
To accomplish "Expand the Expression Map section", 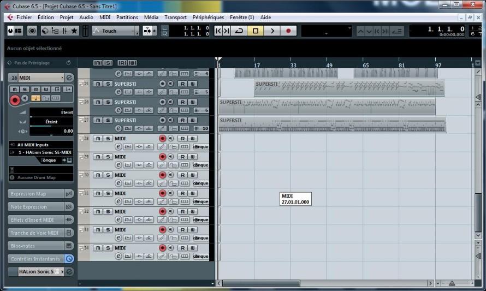I will [36, 194].
